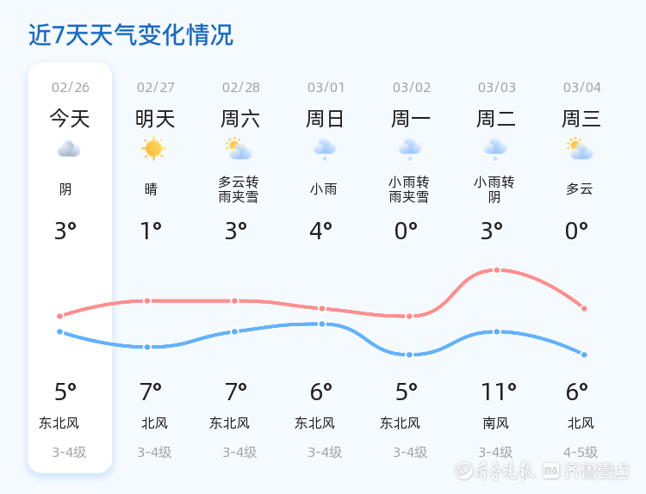The height and width of the screenshot is (494, 646).
Task: Click the light rain icon under 周日
Action: (324, 149)
